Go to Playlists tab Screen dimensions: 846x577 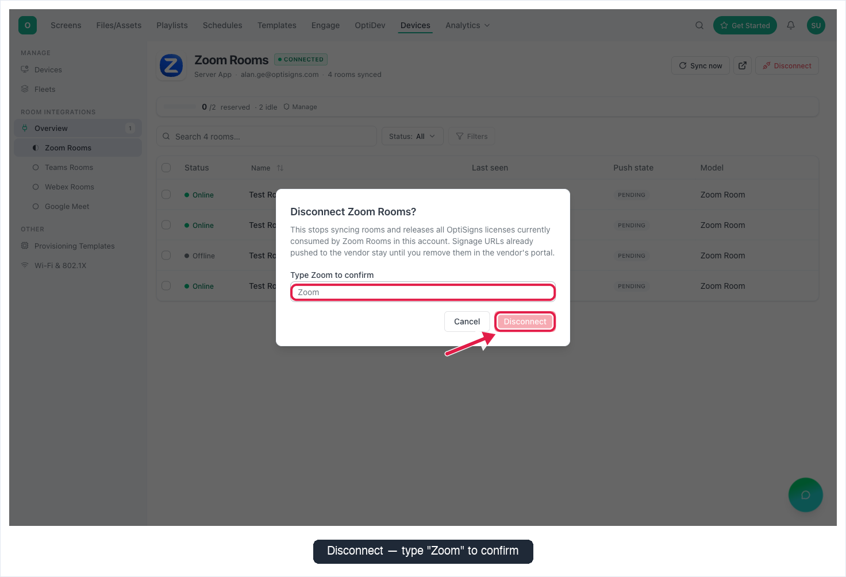(172, 25)
